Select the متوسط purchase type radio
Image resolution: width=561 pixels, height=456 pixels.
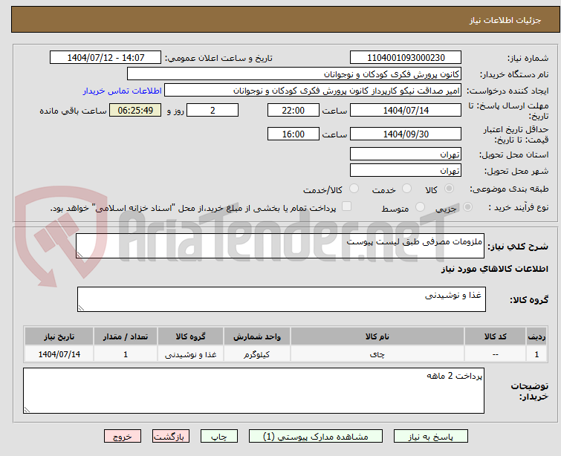[420, 206]
